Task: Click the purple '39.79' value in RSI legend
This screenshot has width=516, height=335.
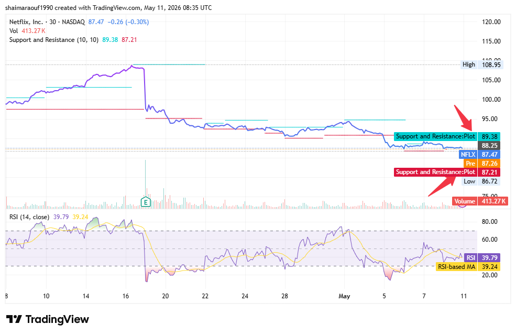Action: [61, 217]
